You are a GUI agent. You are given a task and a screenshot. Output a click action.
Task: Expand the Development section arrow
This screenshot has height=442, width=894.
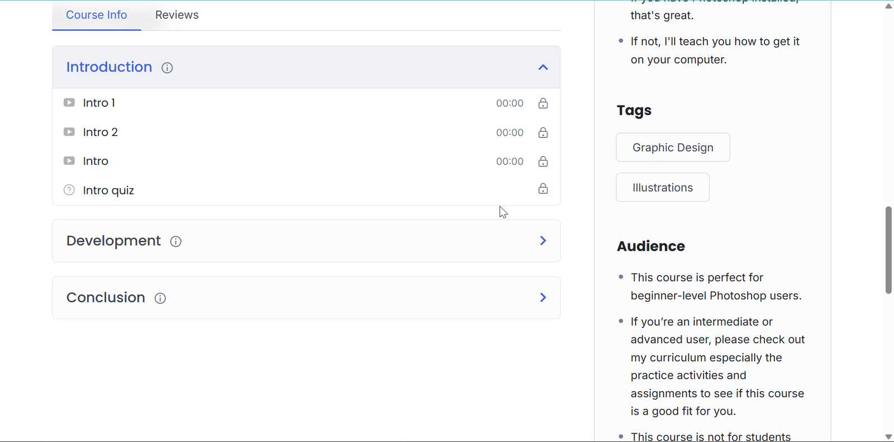click(543, 241)
